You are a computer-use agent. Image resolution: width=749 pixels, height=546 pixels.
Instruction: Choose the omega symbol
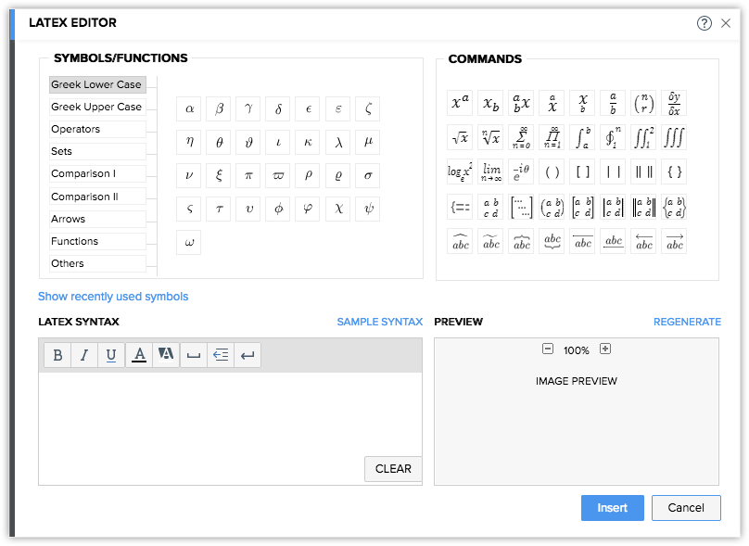coord(189,243)
